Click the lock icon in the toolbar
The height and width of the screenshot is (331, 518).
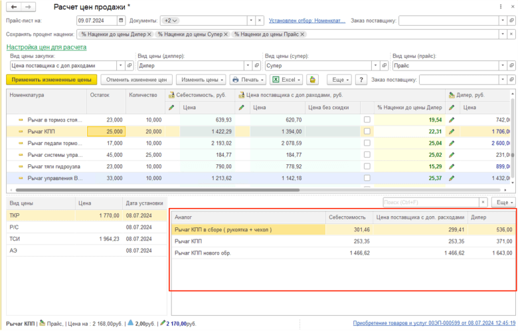coord(312,80)
